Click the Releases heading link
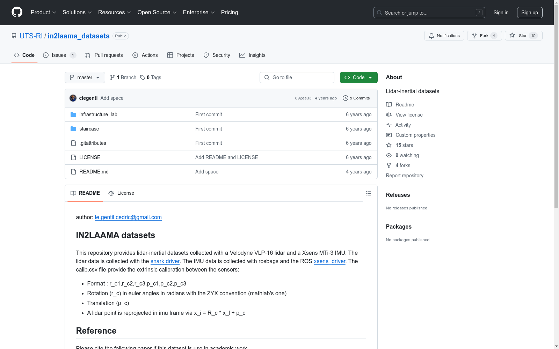Screen dimensions: 559x349 click(x=398, y=195)
